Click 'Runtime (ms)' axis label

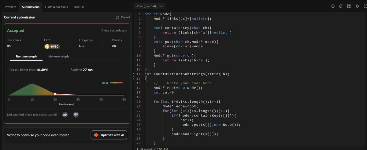pyautogui.click(x=66, y=104)
